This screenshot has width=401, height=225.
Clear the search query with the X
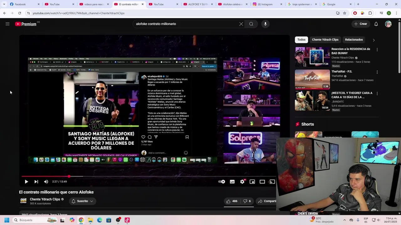click(x=241, y=24)
